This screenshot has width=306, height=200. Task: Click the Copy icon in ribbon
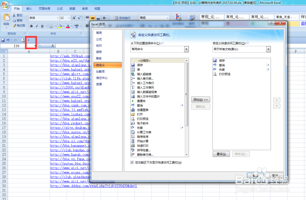click(x=14, y=20)
